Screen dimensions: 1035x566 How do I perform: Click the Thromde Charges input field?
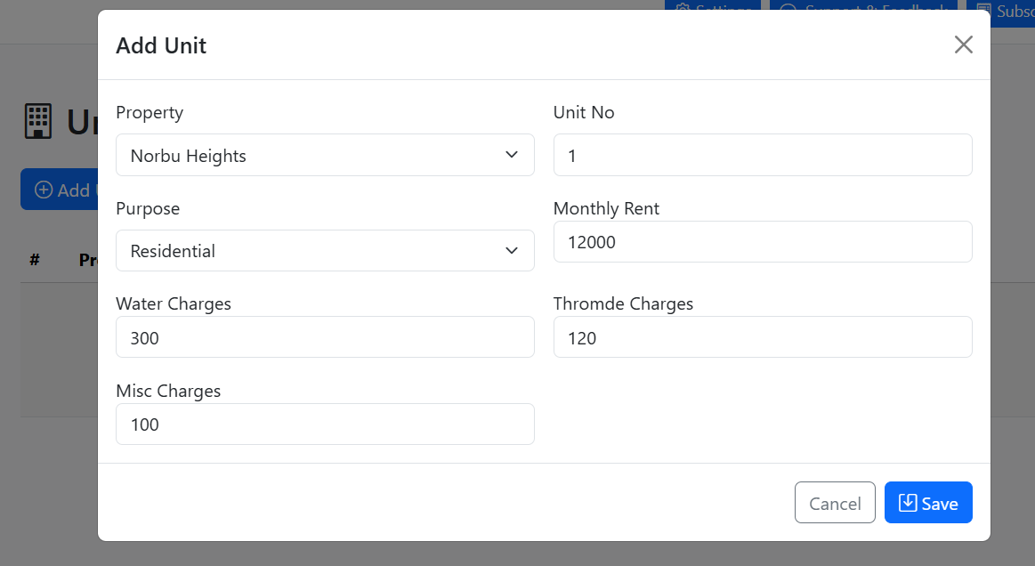[762, 337]
